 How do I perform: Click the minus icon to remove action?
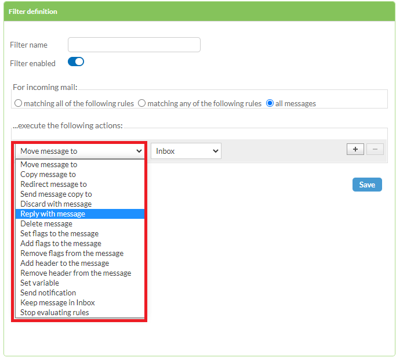(375, 149)
